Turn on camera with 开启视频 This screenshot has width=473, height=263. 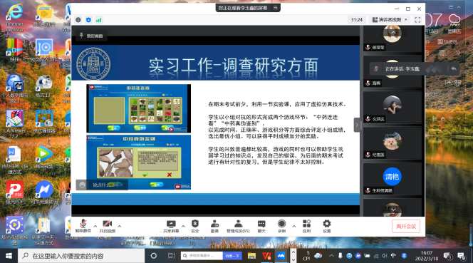click(x=108, y=226)
